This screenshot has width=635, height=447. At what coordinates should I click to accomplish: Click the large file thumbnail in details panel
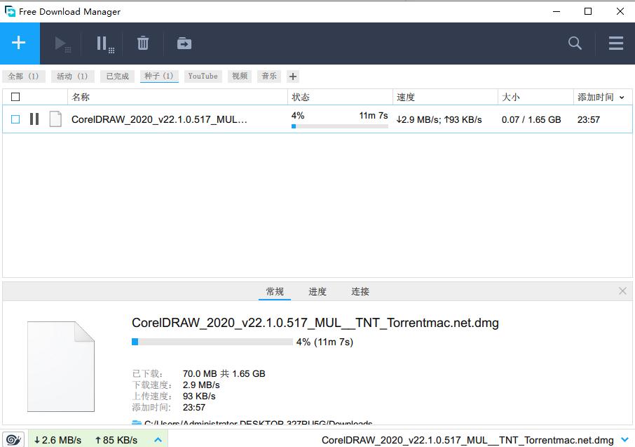[61, 366]
